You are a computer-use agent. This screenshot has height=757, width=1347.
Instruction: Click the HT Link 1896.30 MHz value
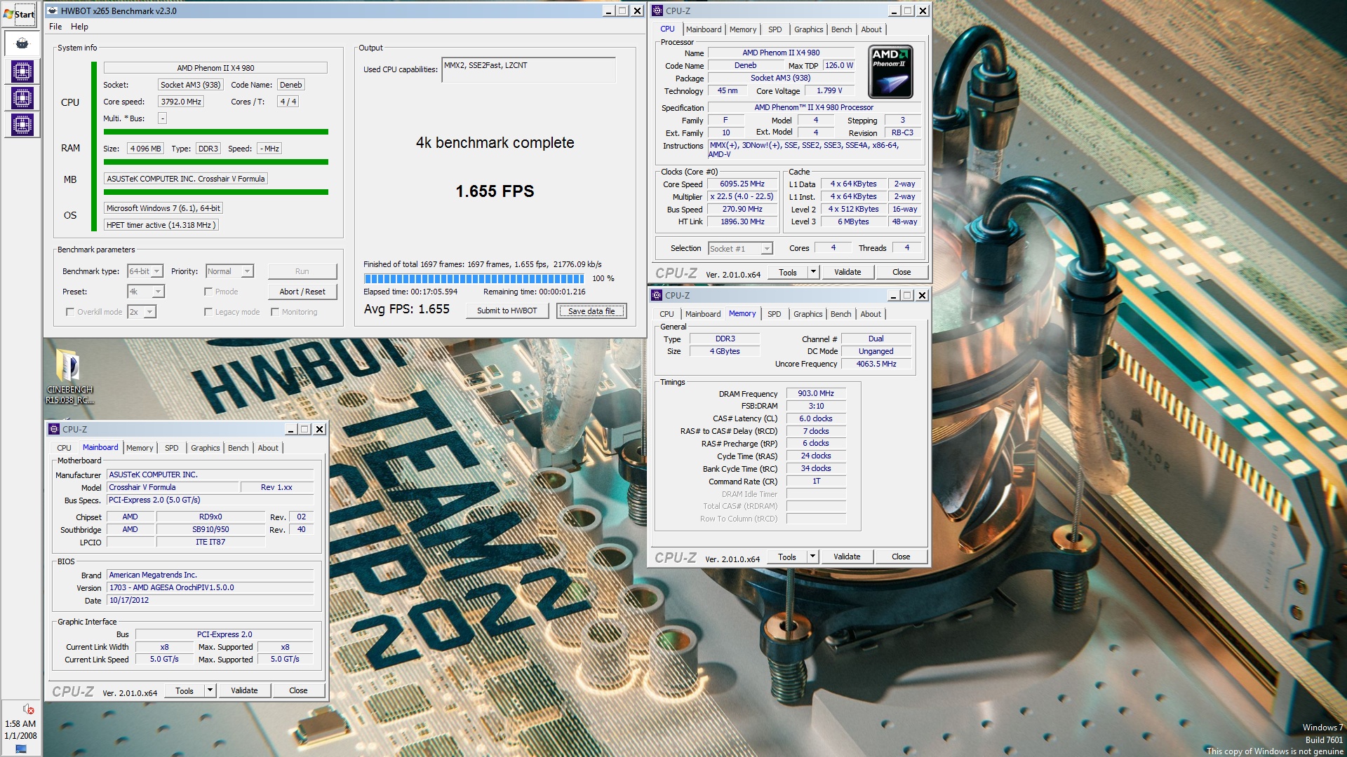tap(742, 222)
